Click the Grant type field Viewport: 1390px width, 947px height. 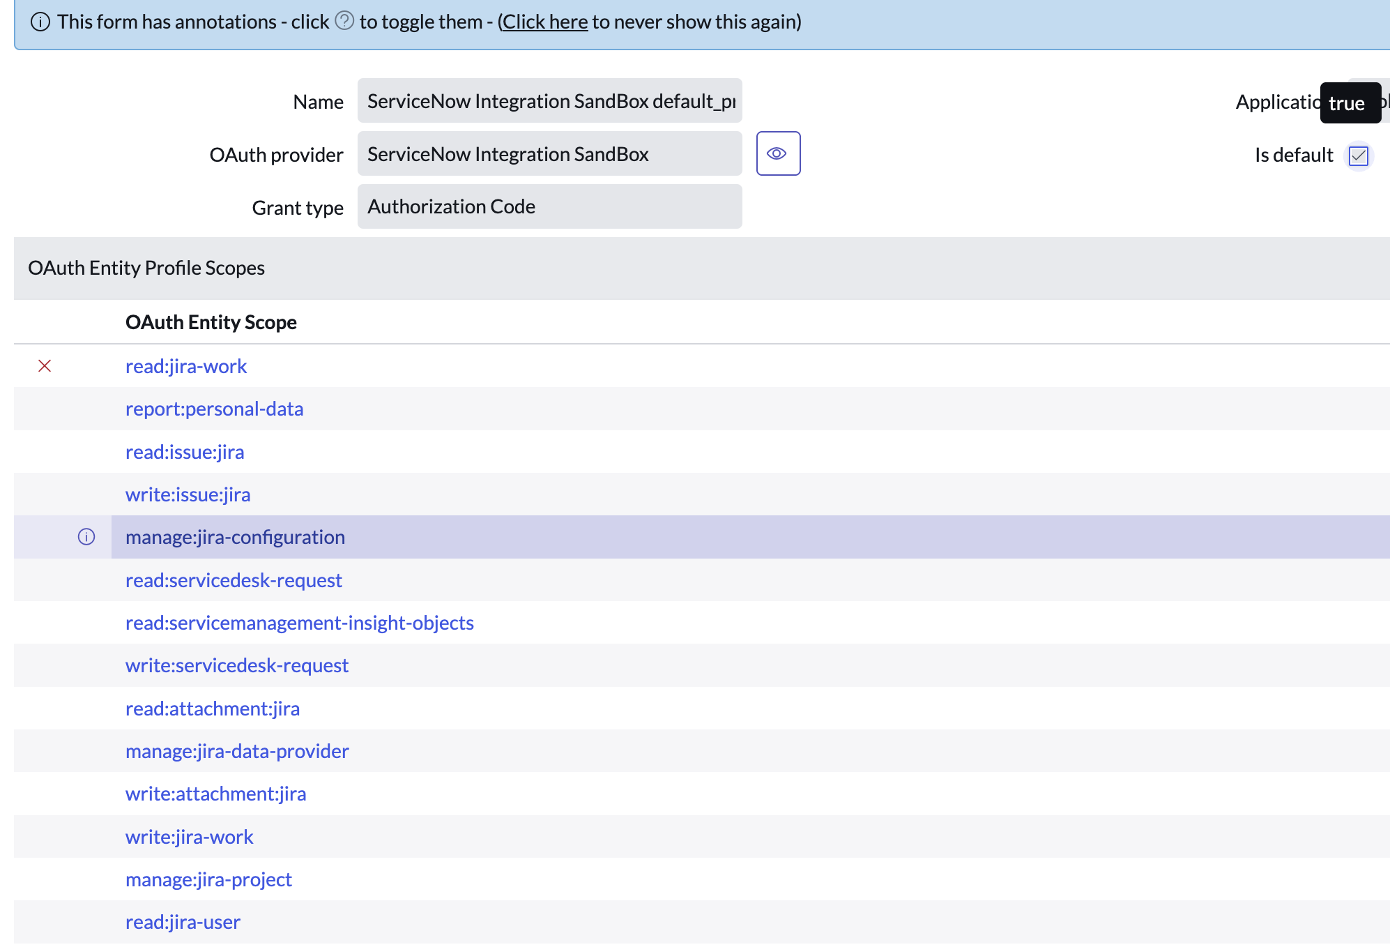click(x=549, y=207)
